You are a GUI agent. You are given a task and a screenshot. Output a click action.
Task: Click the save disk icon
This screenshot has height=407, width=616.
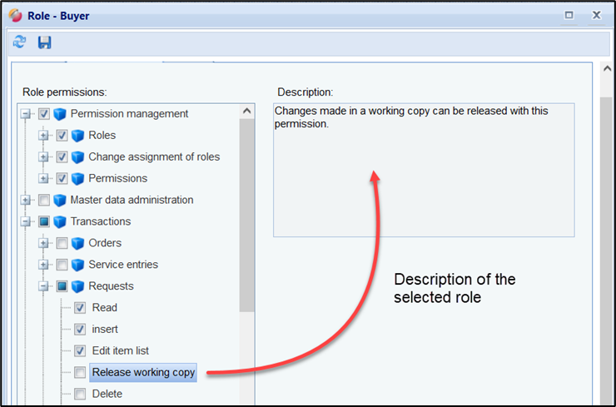click(45, 42)
